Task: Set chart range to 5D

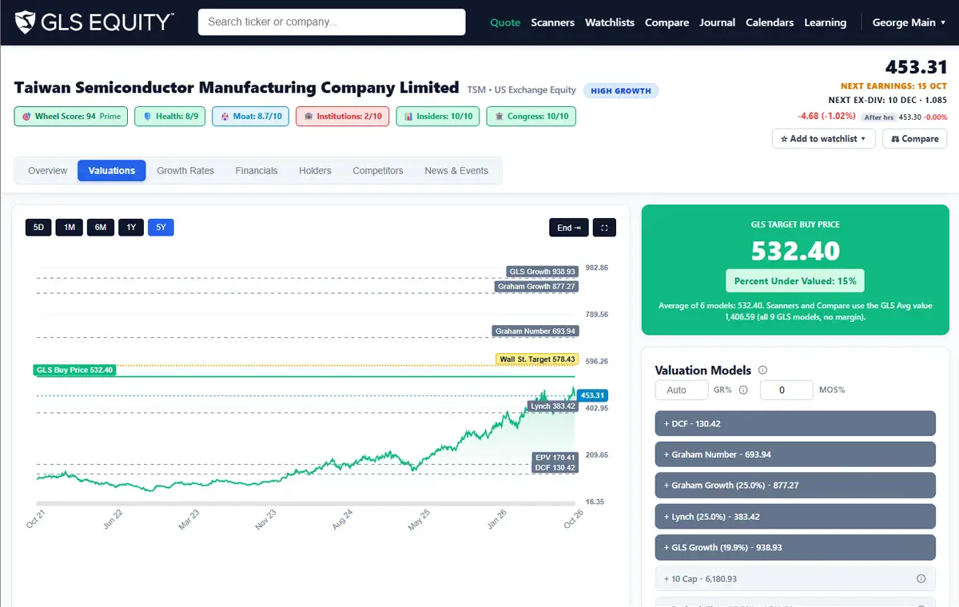Action: pos(38,228)
